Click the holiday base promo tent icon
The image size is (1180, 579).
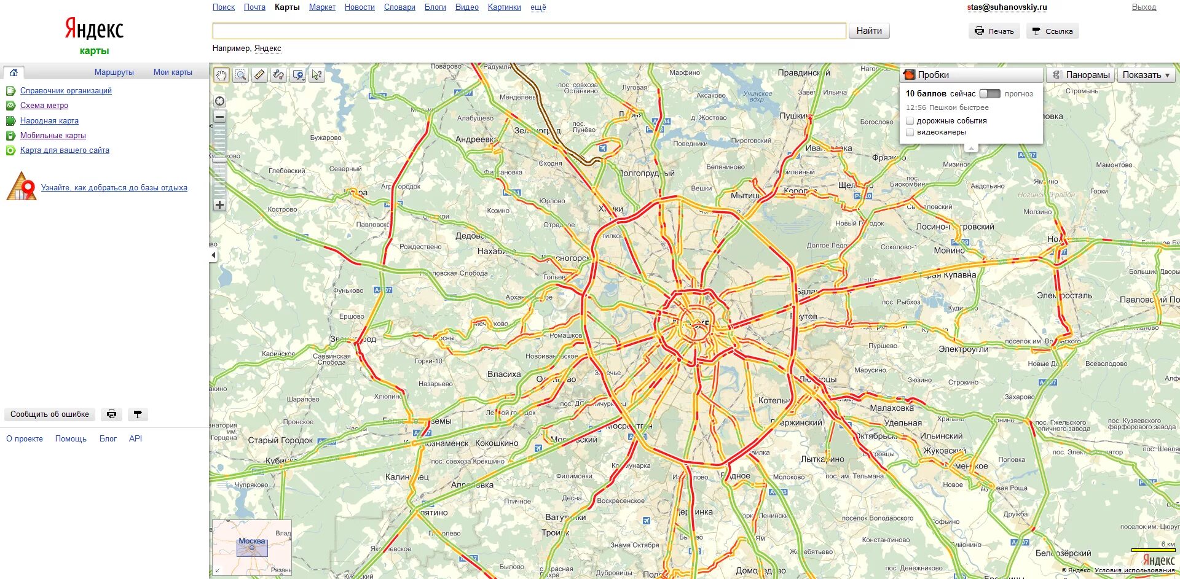[x=22, y=187]
